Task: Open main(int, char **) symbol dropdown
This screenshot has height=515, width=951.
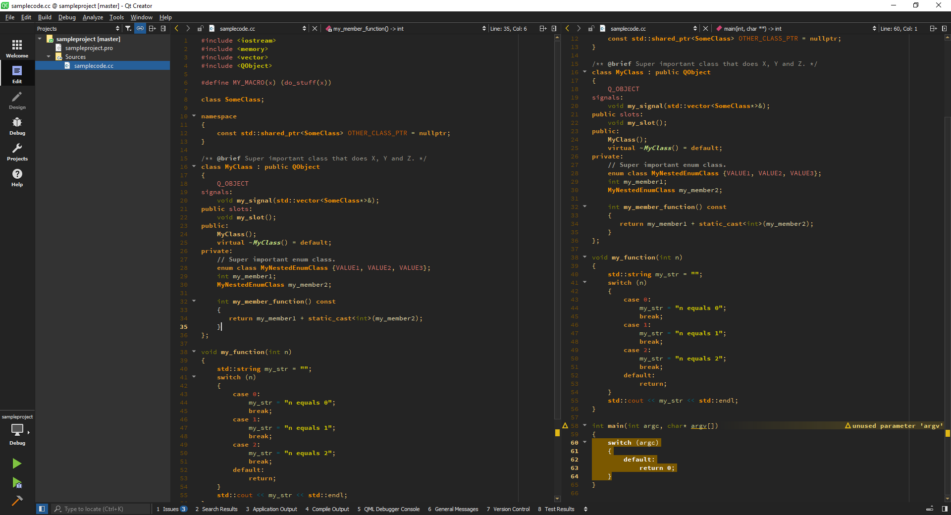Action: coord(795,29)
